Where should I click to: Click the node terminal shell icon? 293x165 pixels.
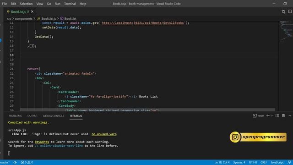click(255, 116)
